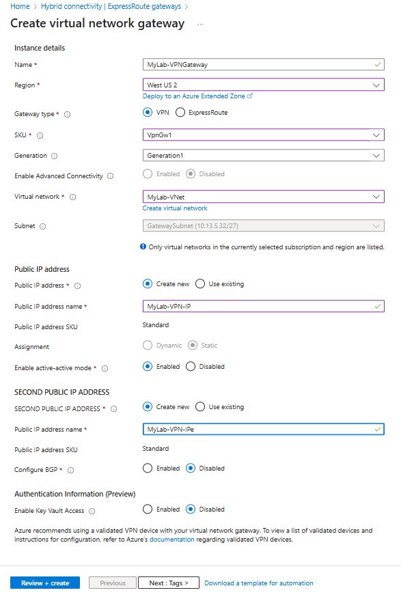Enable Configure BGP option
The width and height of the screenshot is (401, 599).
148,468
